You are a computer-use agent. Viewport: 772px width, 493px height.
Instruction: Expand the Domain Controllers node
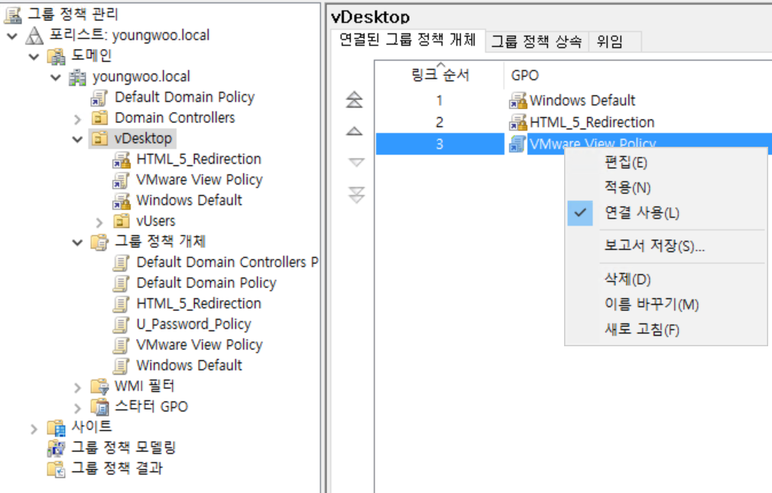pos(77,118)
